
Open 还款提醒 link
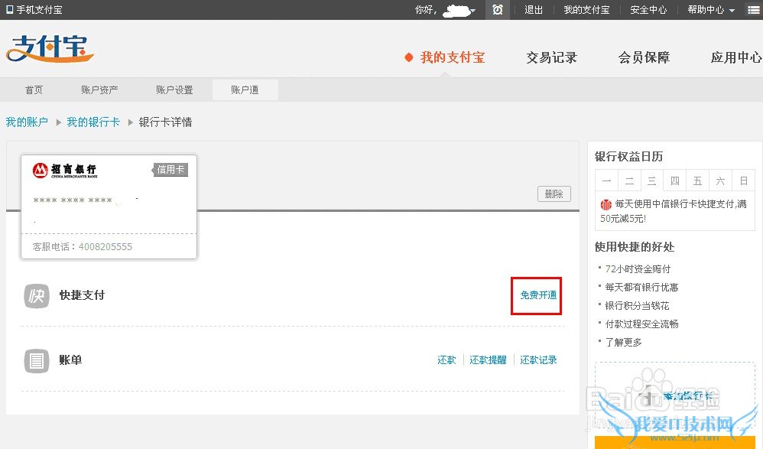point(488,360)
